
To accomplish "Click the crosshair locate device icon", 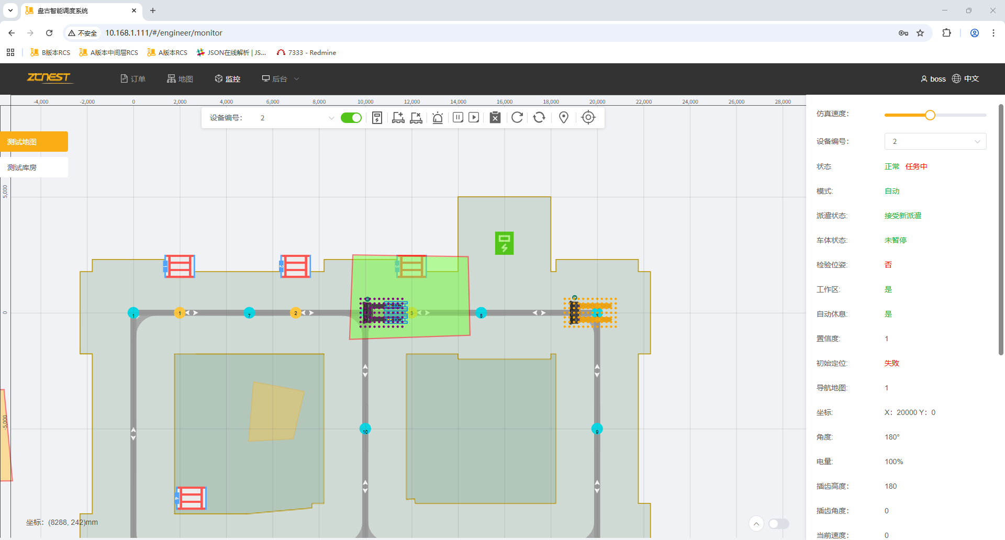I will [588, 118].
